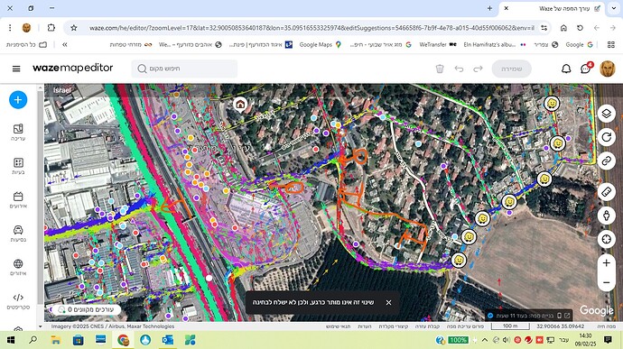Click the browser home button
Image resolution: width=623 pixels, height=349 pixels.
pos(563,28)
